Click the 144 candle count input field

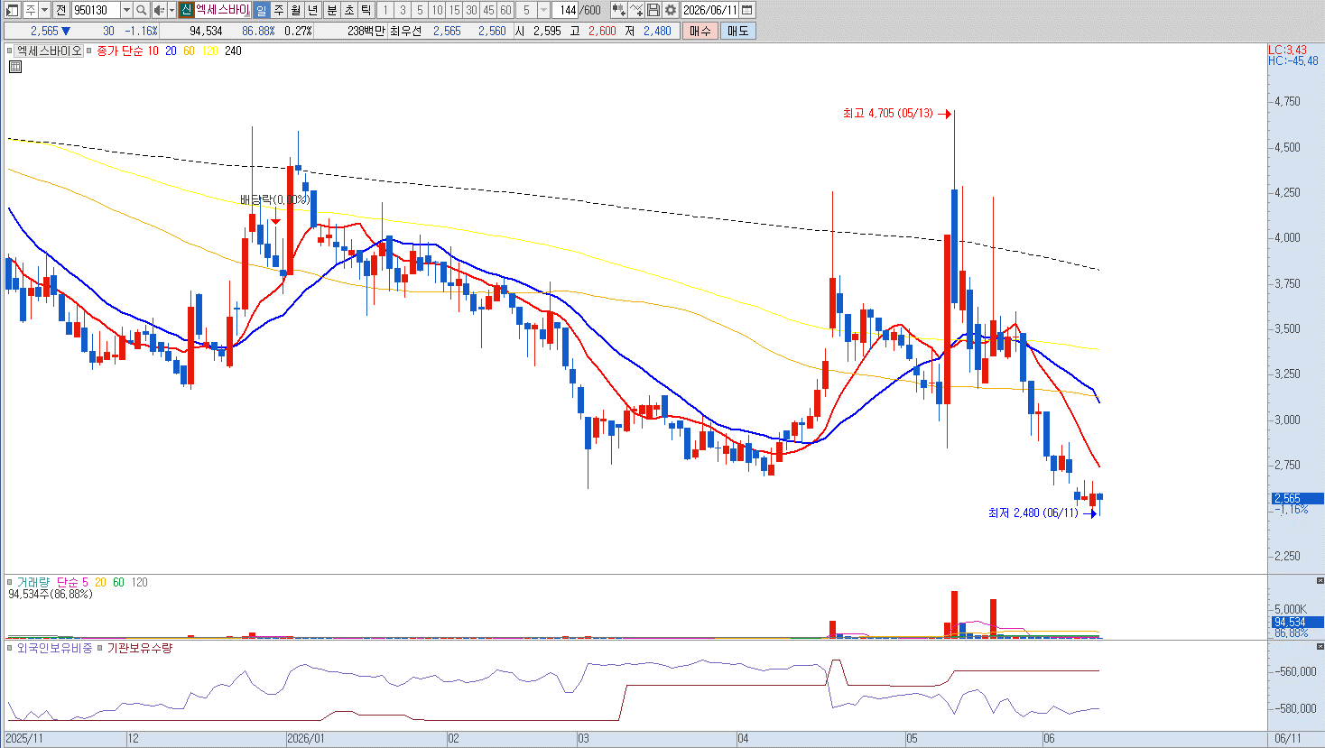tap(565, 10)
